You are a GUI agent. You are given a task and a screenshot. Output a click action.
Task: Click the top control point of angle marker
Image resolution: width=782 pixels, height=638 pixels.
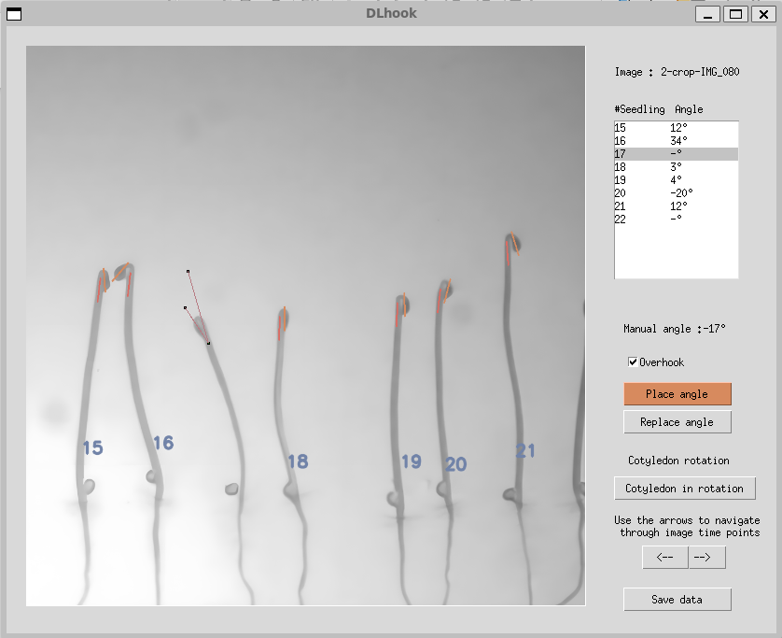[189, 272]
